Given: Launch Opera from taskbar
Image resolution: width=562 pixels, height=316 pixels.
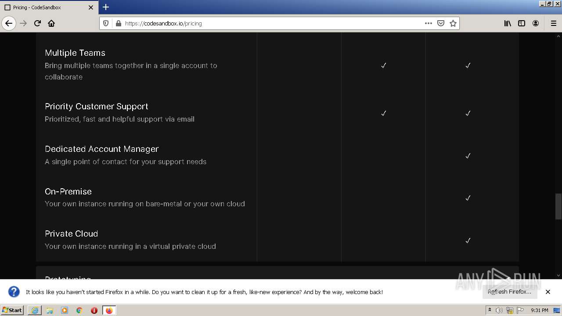Looking at the screenshot, I should 94,310.
